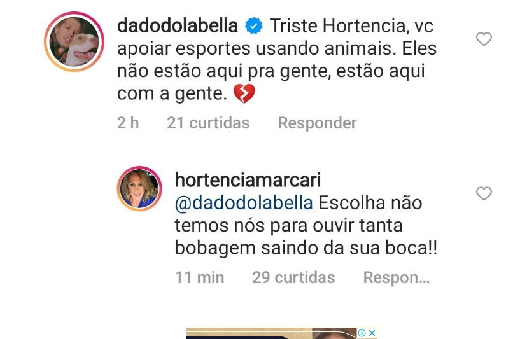Follow the @dadodolabella mention in the reply
This screenshot has height=339, width=527.
(244, 204)
